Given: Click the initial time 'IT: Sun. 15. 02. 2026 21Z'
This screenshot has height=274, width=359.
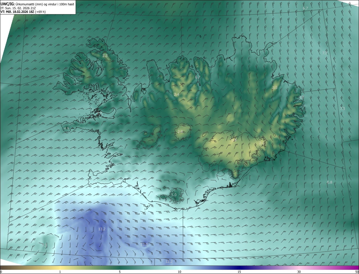Looking at the screenshot, I should tap(19, 8).
